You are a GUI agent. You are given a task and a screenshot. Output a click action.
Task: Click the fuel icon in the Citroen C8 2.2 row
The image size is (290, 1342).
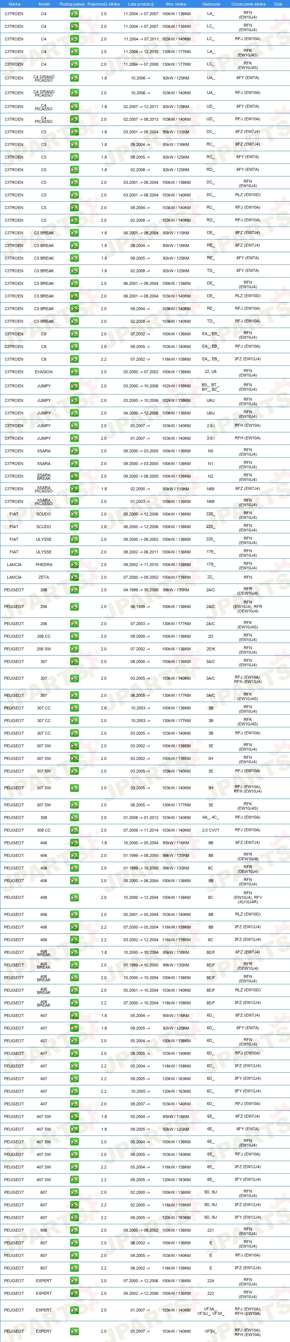74,359
